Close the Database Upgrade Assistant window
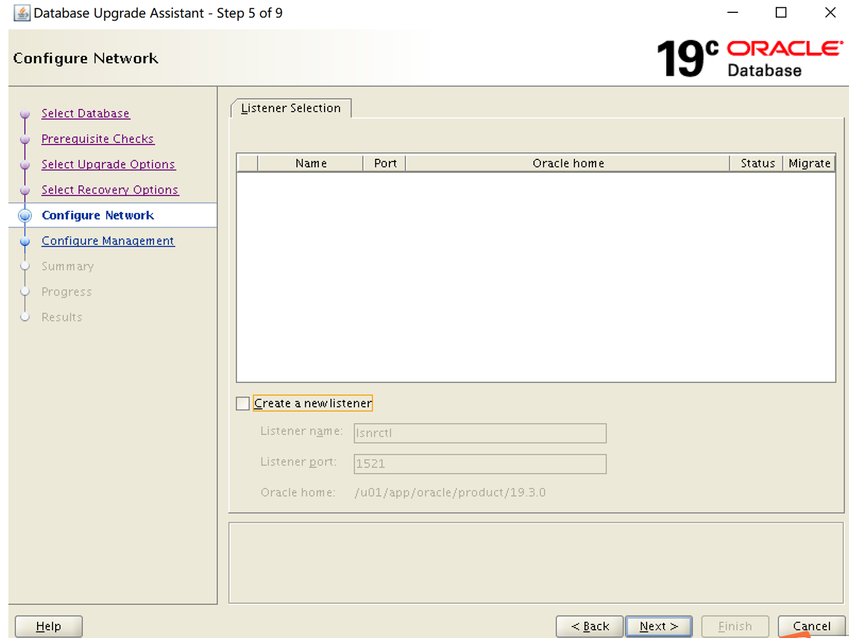 (830, 13)
